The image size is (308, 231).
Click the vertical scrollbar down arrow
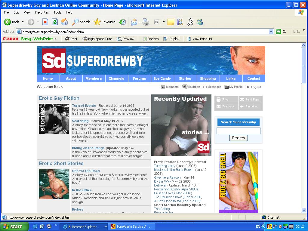304,210
